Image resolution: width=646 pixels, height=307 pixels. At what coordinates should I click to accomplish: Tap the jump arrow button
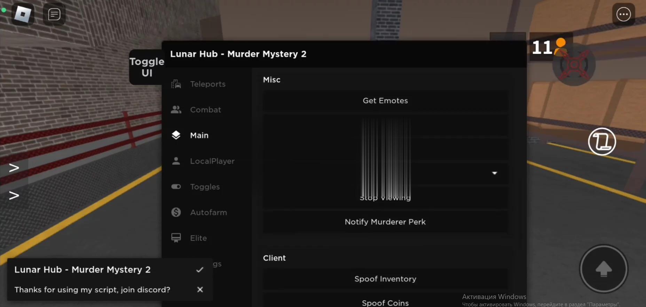point(604,269)
